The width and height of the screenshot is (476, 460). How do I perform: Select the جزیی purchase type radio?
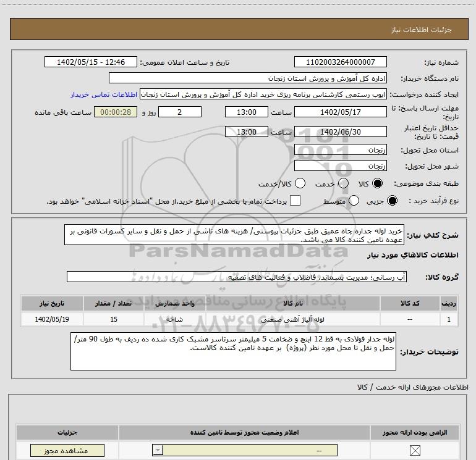[x=392, y=201]
